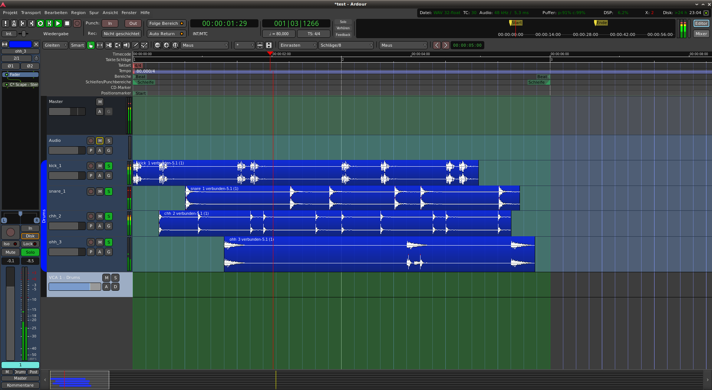Toggle loop playback green icon
712x390 pixels.
[x=40, y=23]
